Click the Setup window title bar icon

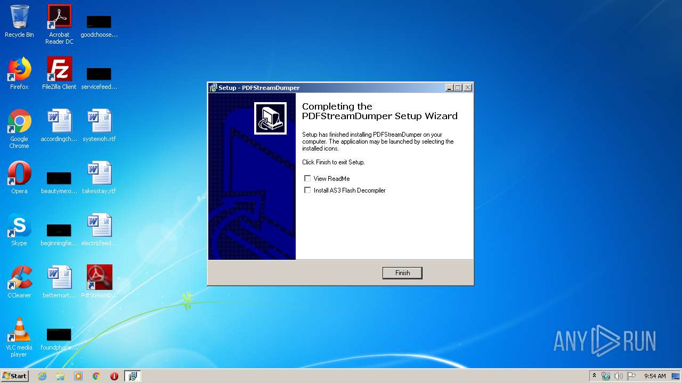point(213,88)
